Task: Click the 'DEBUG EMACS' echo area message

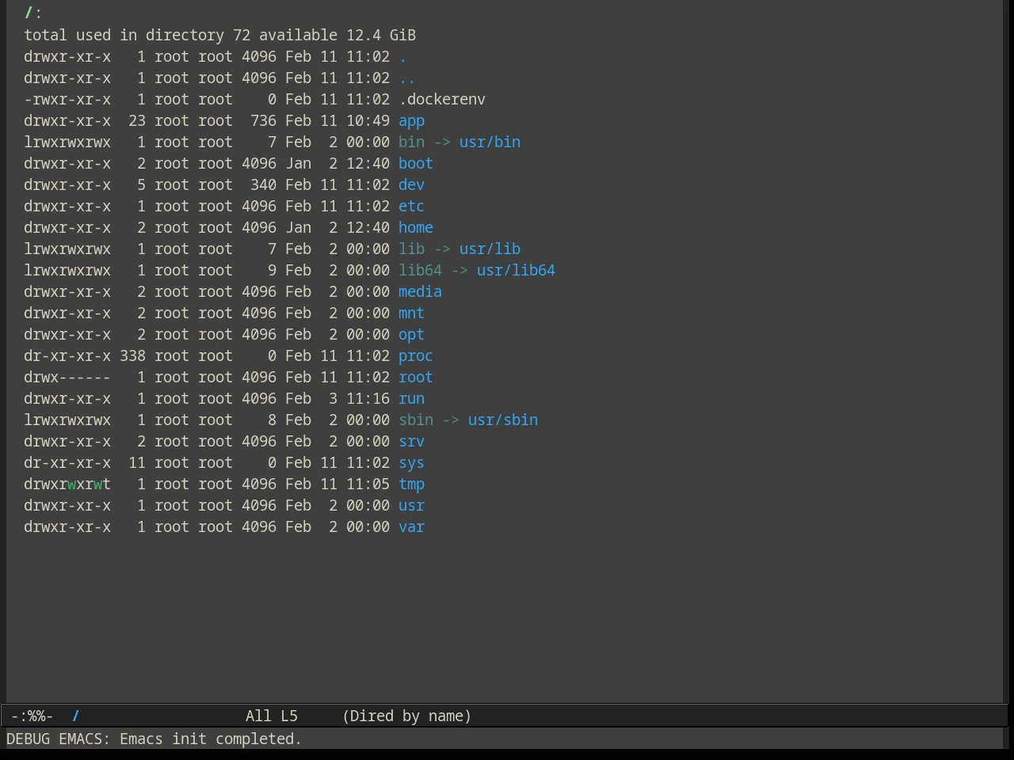Action: [154, 739]
